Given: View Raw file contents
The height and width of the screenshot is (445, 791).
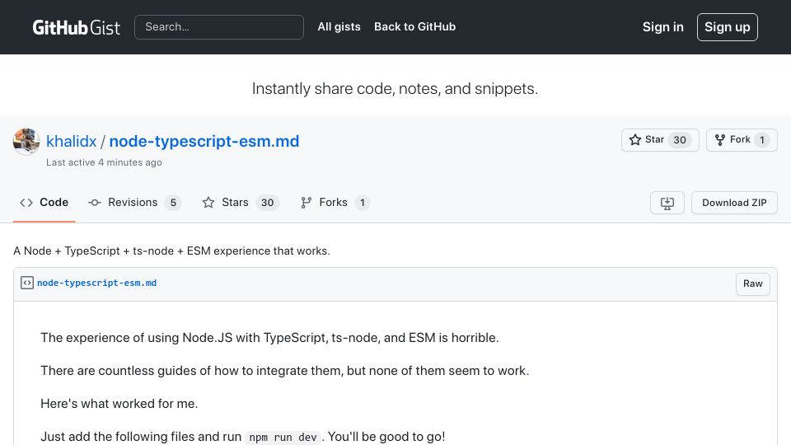Looking at the screenshot, I should click(x=752, y=284).
